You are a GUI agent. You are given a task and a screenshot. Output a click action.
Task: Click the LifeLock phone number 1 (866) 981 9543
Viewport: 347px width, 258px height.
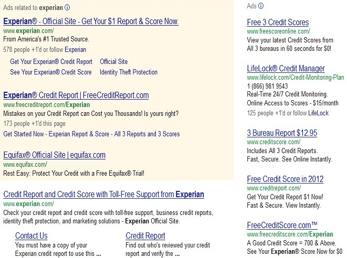pyautogui.click(x=267, y=86)
